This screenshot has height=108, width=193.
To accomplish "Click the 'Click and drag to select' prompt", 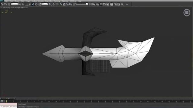I will click(29, 107).
